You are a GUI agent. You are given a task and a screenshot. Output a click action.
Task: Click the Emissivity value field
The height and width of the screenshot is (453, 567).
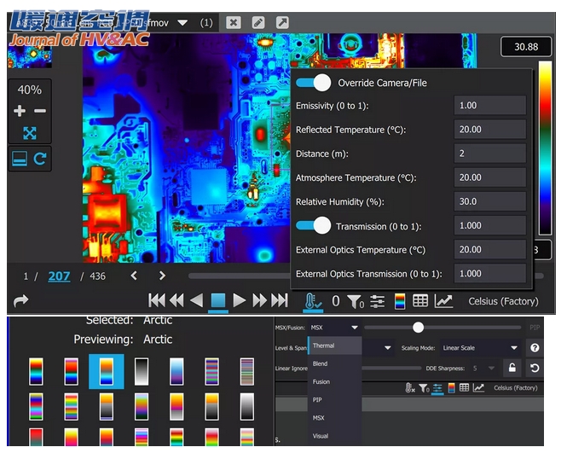(489, 106)
